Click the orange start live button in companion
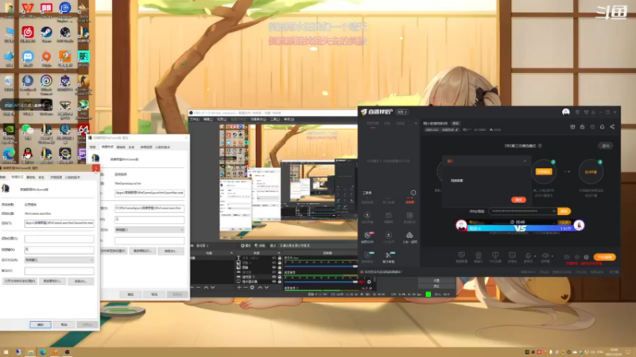 [x=604, y=257]
